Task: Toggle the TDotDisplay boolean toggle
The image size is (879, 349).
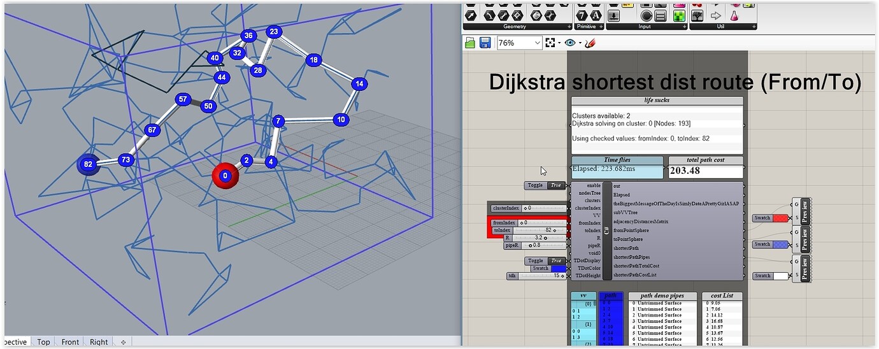Action: (x=545, y=260)
